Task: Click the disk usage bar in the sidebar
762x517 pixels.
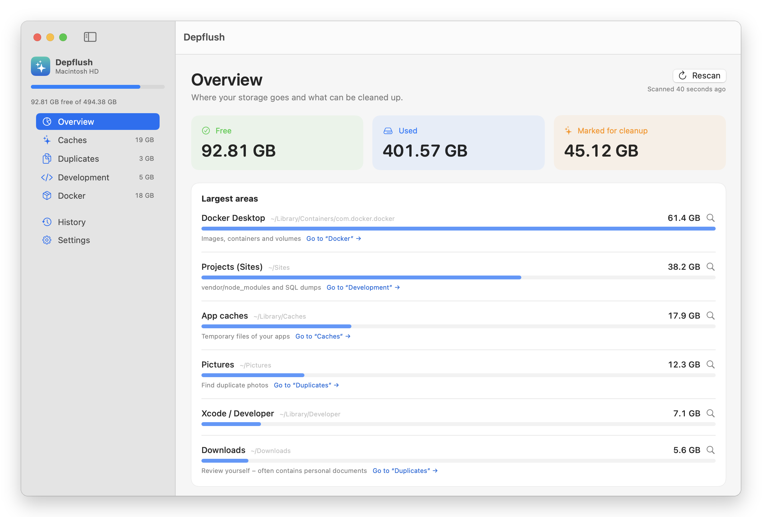Action: pyautogui.click(x=98, y=87)
